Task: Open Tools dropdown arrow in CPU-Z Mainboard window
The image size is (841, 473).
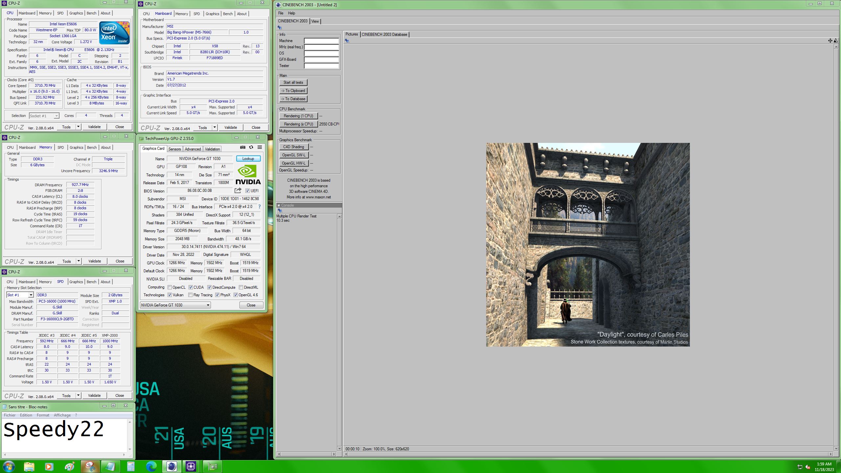Action: [215, 127]
